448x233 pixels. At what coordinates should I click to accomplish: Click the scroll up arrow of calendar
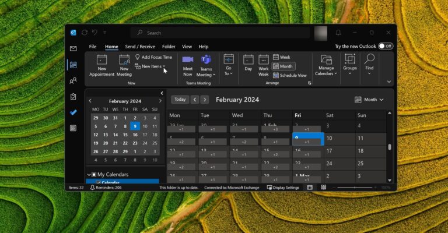(390, 113)
